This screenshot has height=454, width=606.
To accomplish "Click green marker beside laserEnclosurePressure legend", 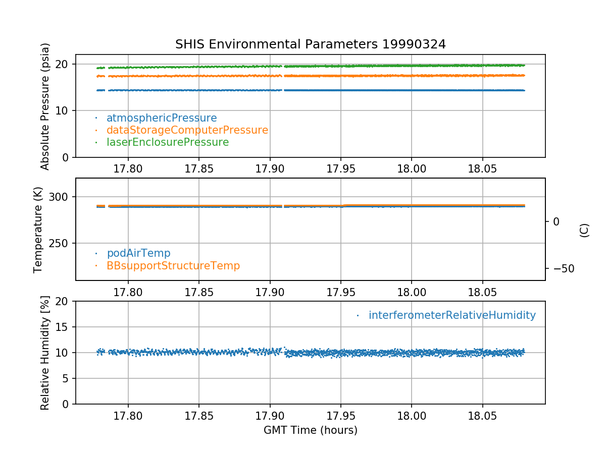I will 96,143.
